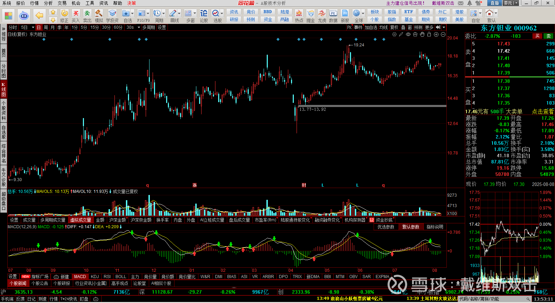Open the AI robot assistant icon

pyautogui.click(x=24, y=16)
